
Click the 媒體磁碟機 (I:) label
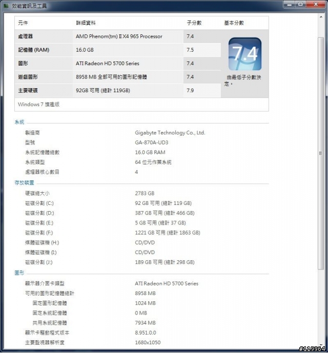pos(41,252)
